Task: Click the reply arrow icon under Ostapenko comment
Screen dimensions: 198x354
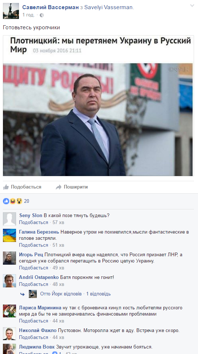Action: 22,294
